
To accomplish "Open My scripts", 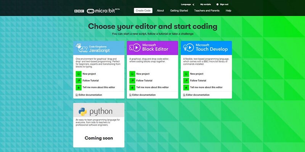I will click(x=205, y=4).
